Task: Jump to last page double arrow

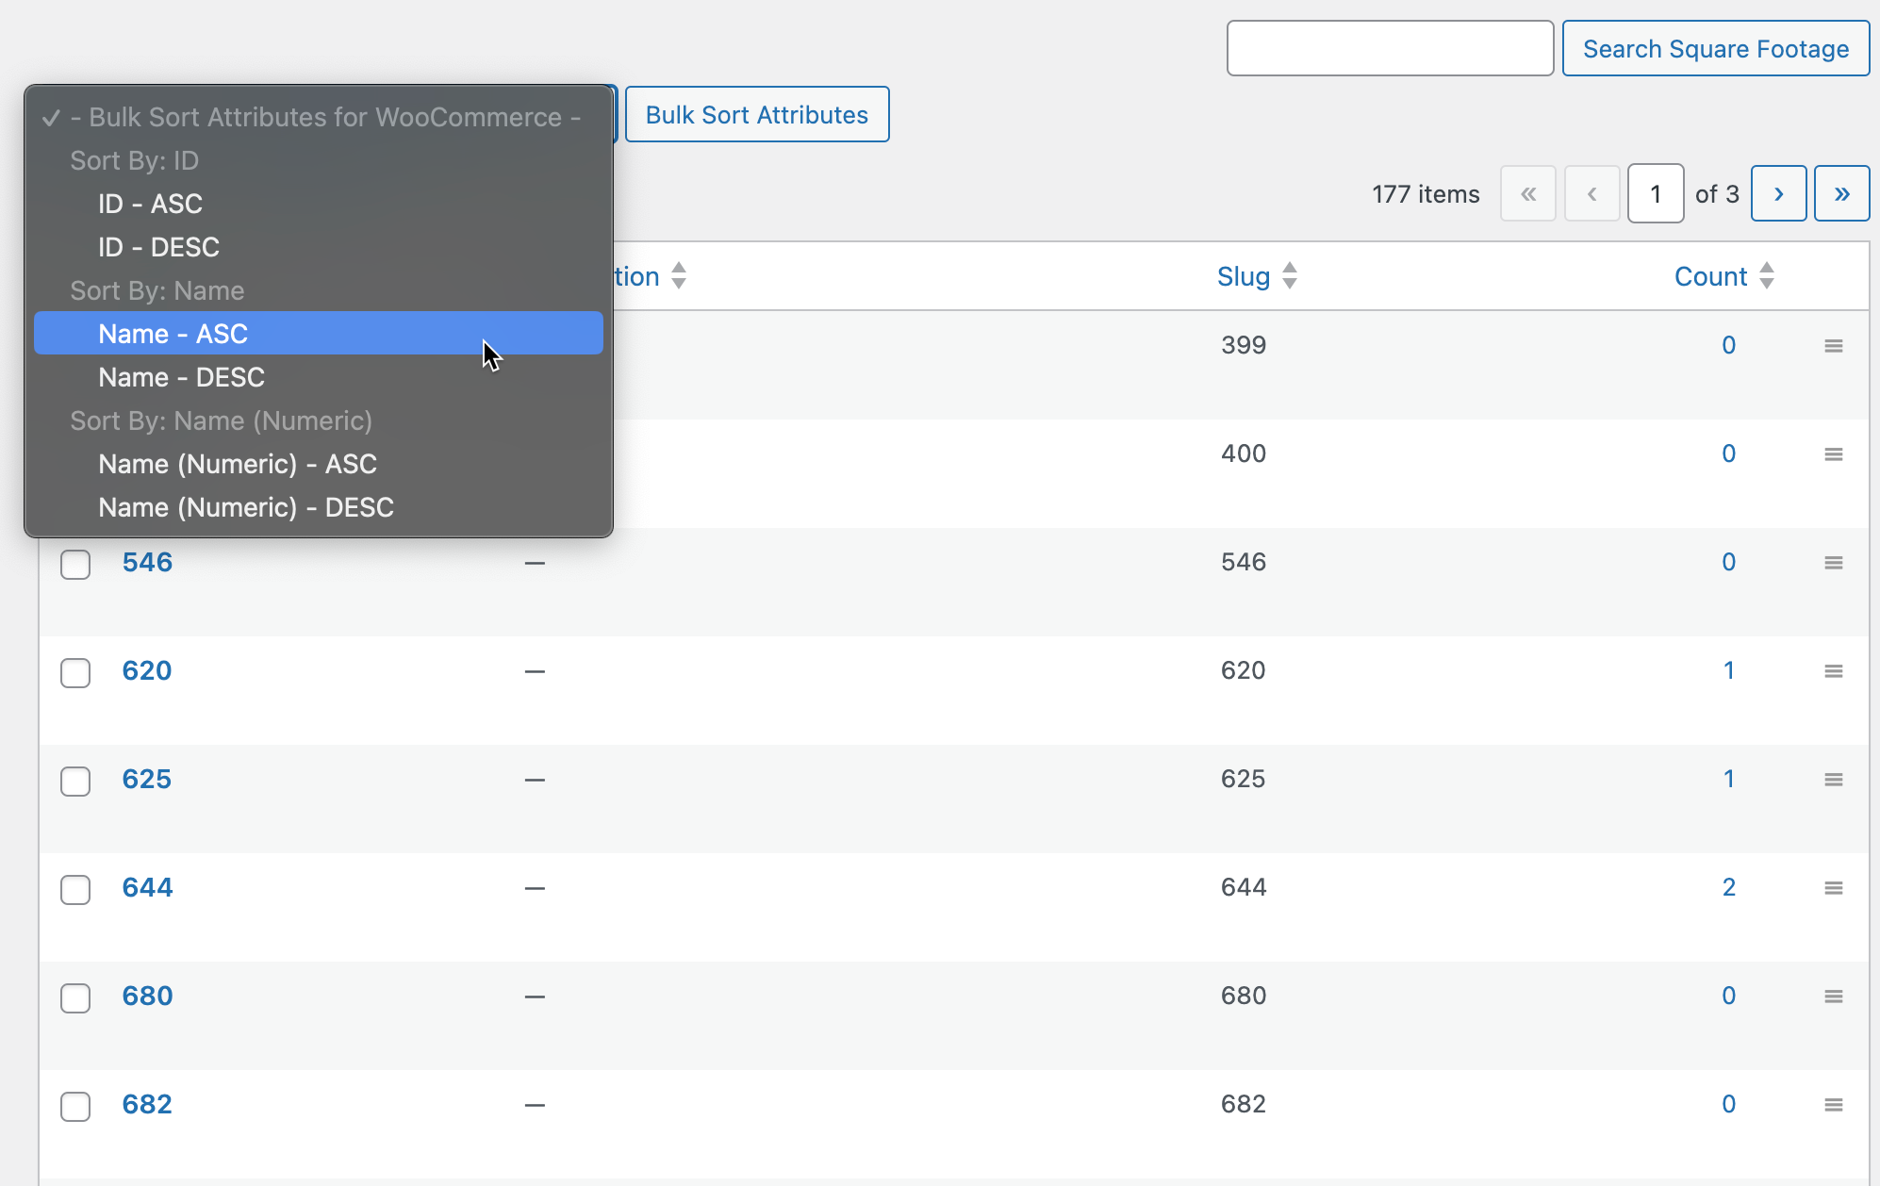Action: click(x=1841, y=194)
